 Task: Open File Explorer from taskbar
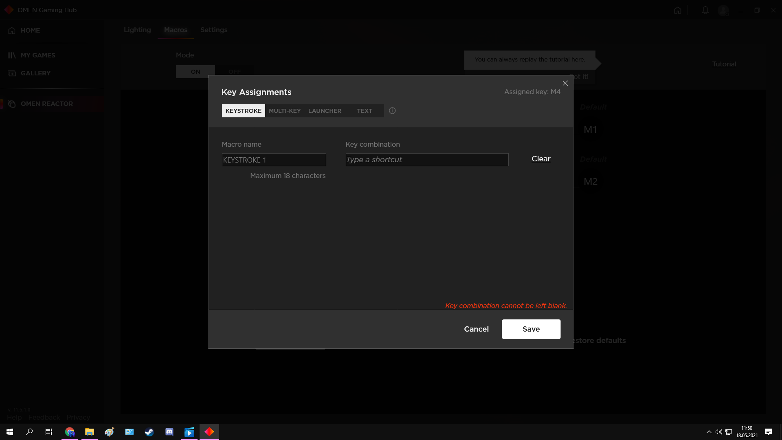click(x=89, y=432)
